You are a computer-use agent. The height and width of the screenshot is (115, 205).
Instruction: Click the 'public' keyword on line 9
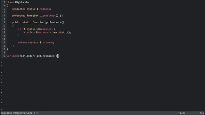[17, 22]
